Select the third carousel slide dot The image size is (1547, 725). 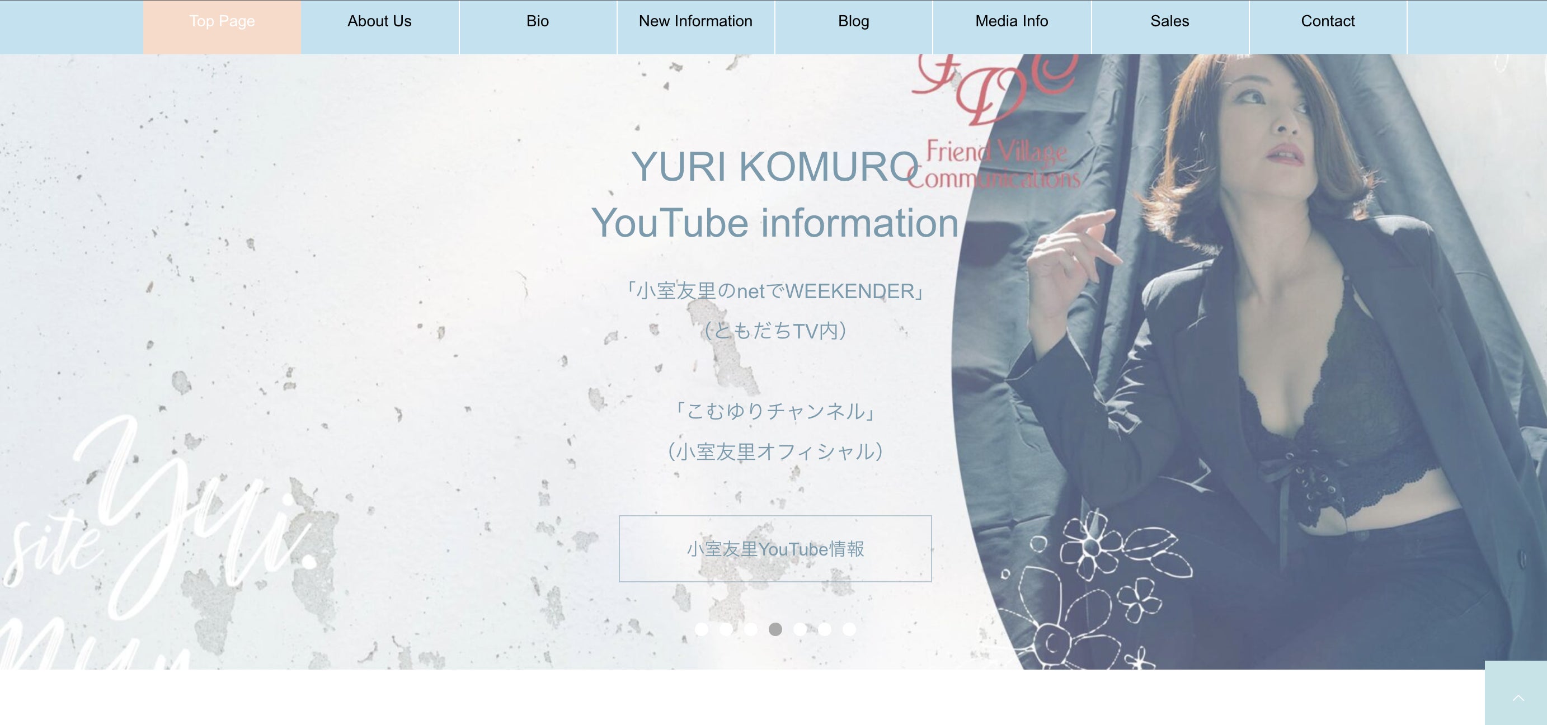click(751, 629)
